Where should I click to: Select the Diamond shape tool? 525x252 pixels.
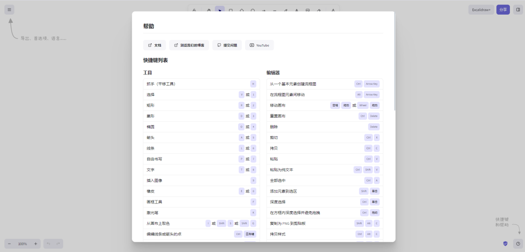coord(242,10)
